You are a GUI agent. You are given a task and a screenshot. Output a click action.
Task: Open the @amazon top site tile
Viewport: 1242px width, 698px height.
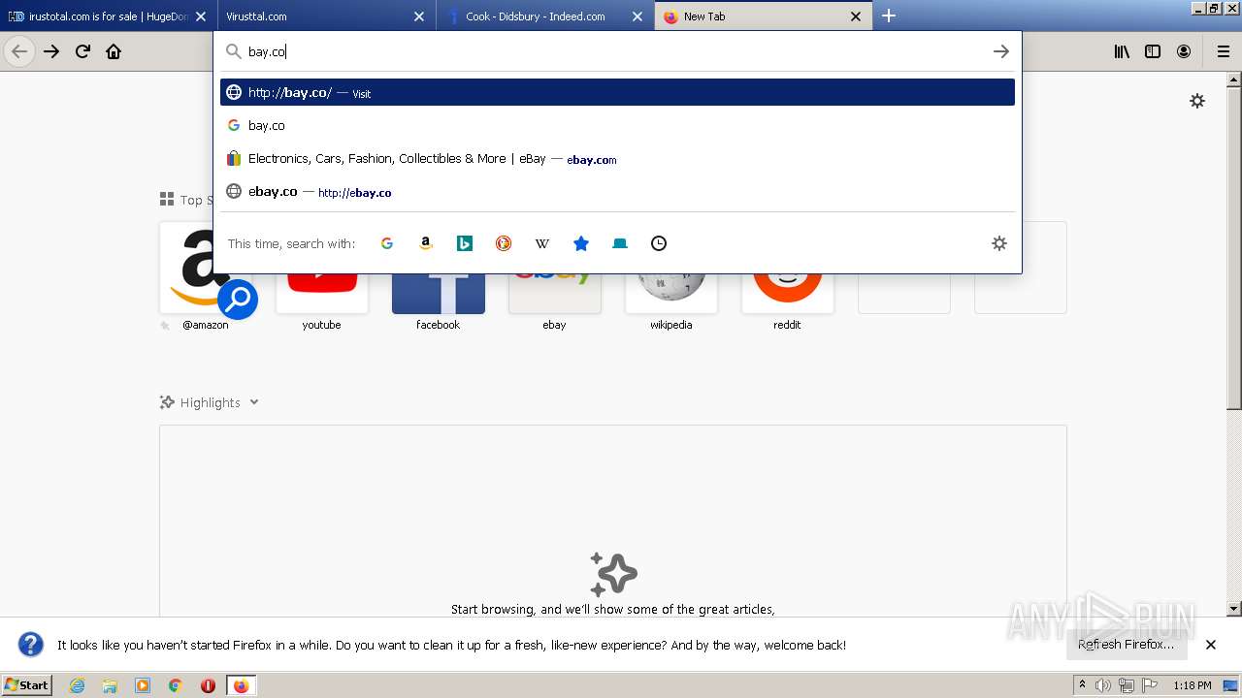206,277
